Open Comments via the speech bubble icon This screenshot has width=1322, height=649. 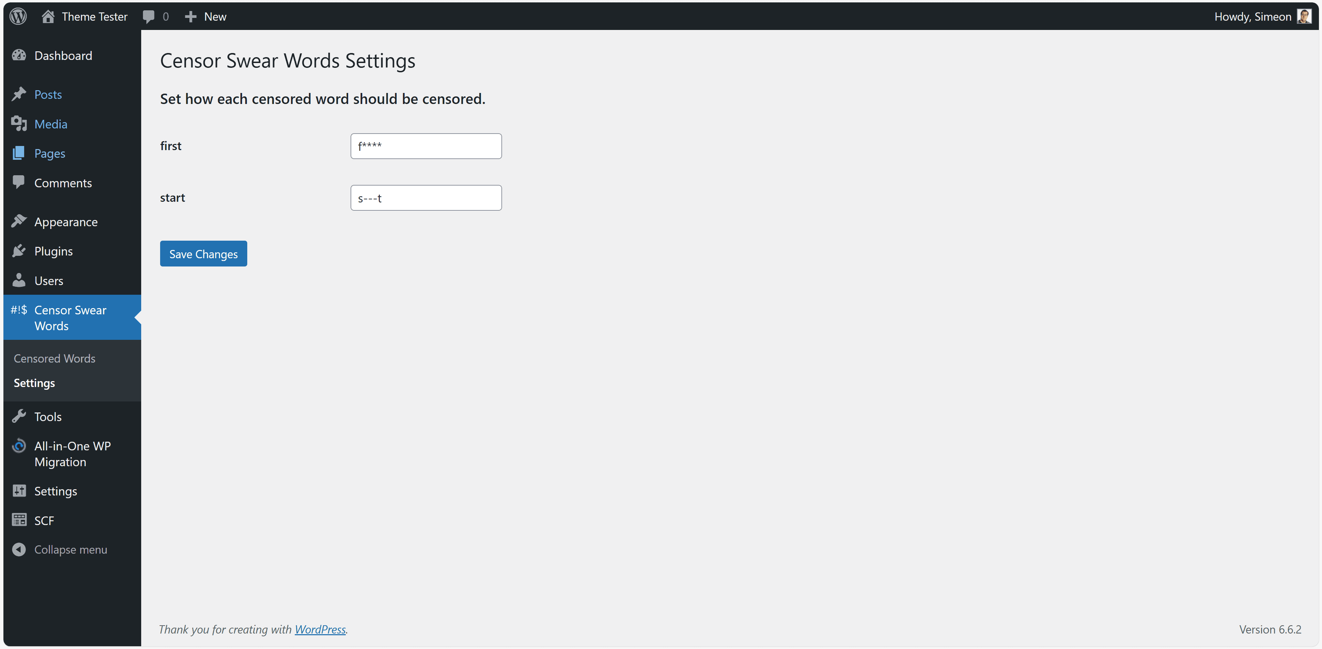pos(19,182)
